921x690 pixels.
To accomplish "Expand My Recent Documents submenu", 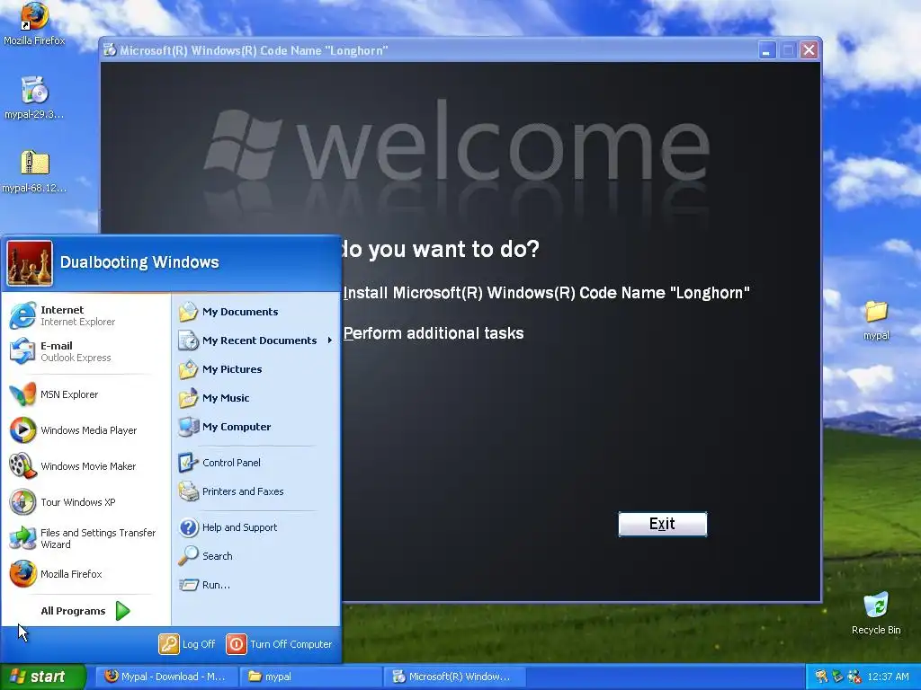I will [x=256, y=341].
